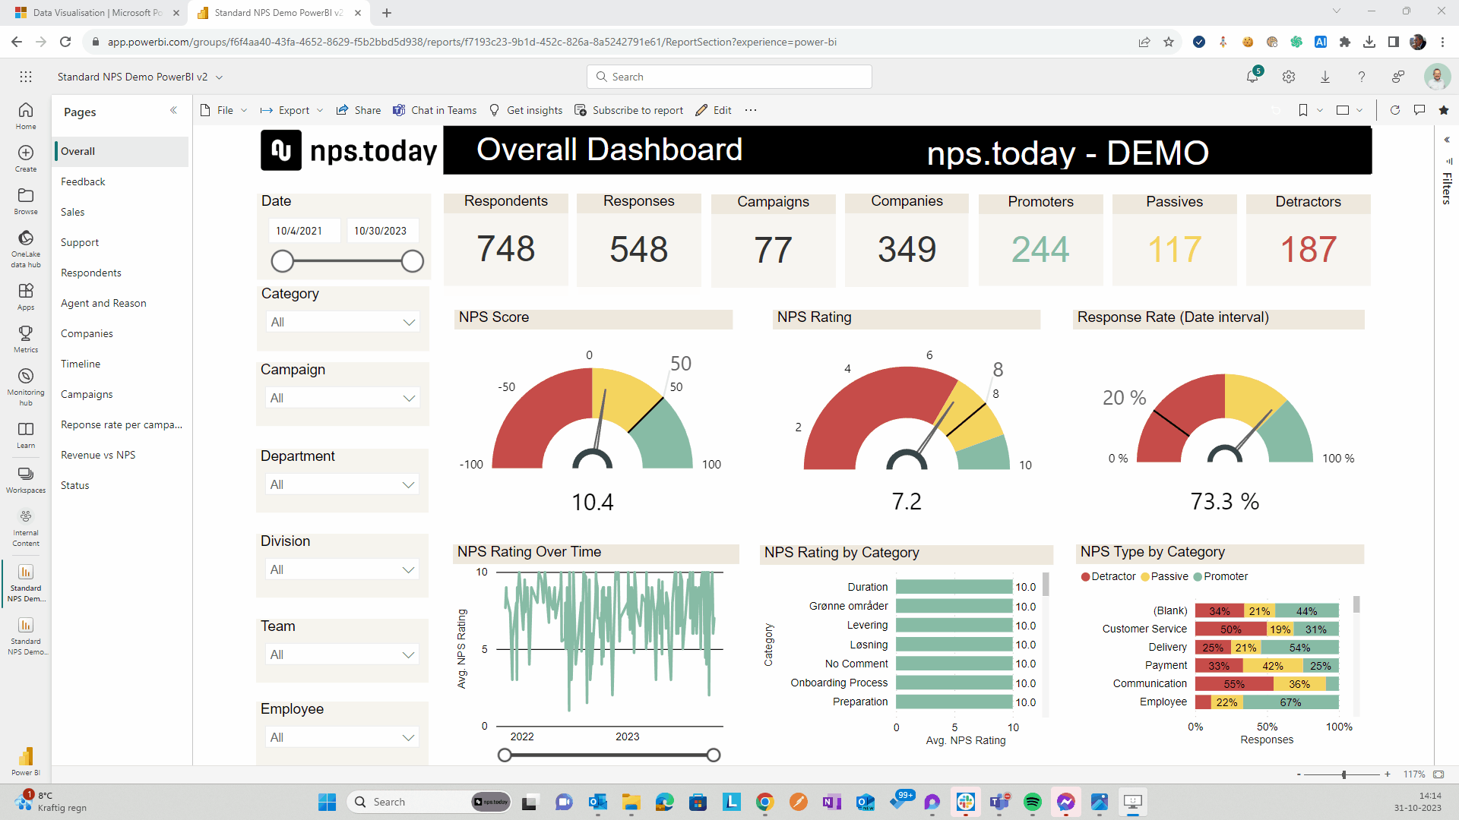Open Power BI notifications bell

pyautogui.click(x=1252, y=77)
